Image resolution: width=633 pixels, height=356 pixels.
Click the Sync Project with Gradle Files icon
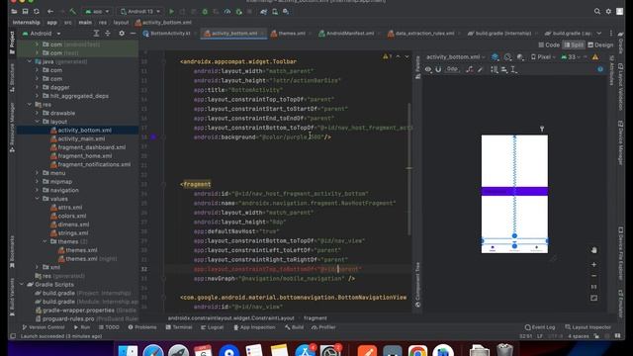264,12
